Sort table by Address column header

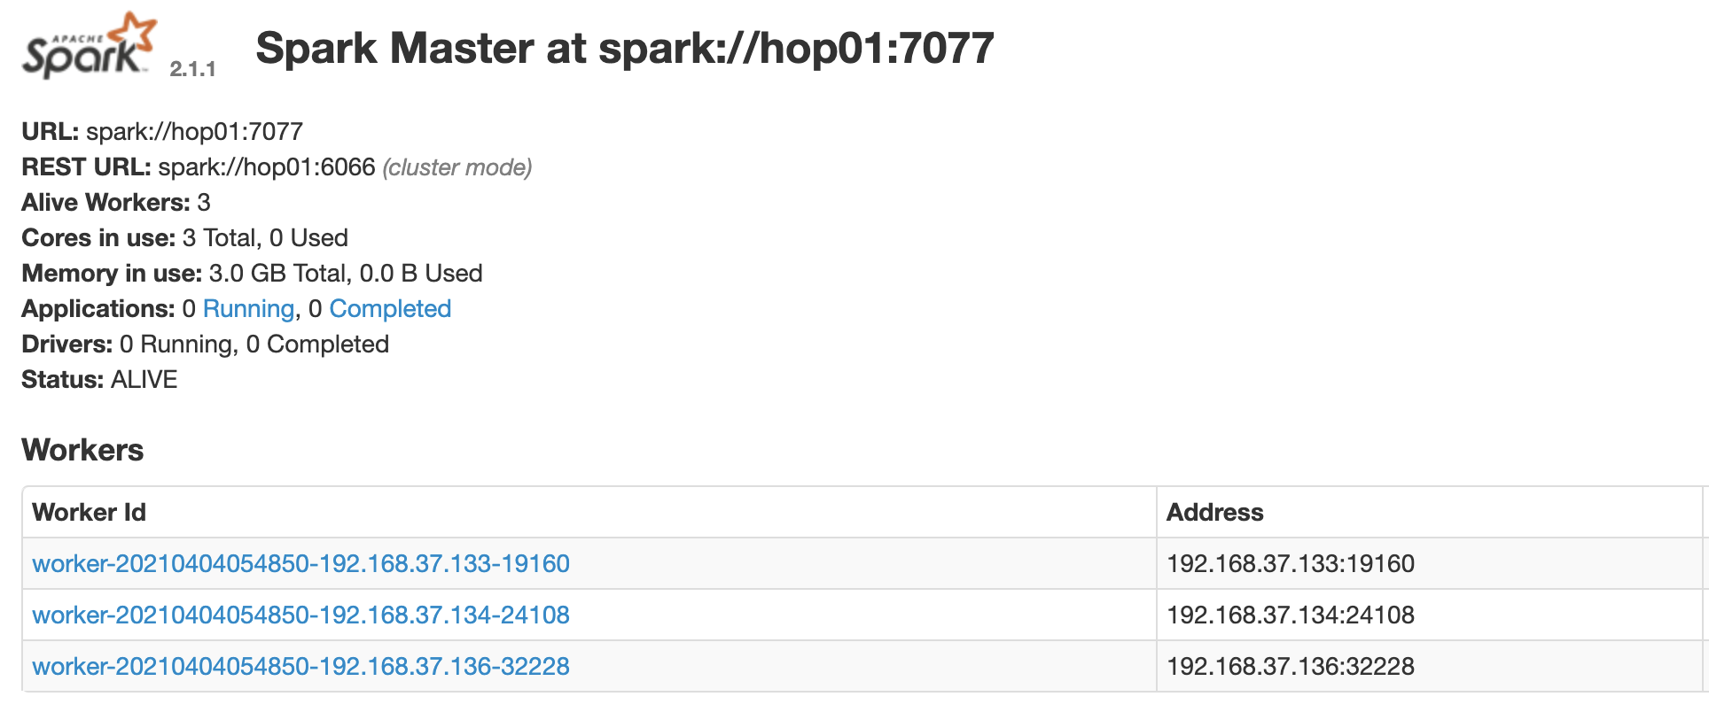point(1214,513)
